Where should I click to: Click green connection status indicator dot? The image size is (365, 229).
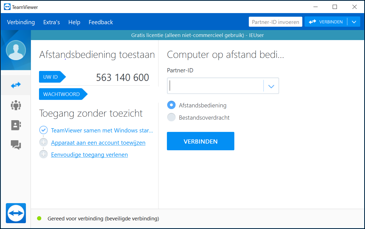(39, 218)
